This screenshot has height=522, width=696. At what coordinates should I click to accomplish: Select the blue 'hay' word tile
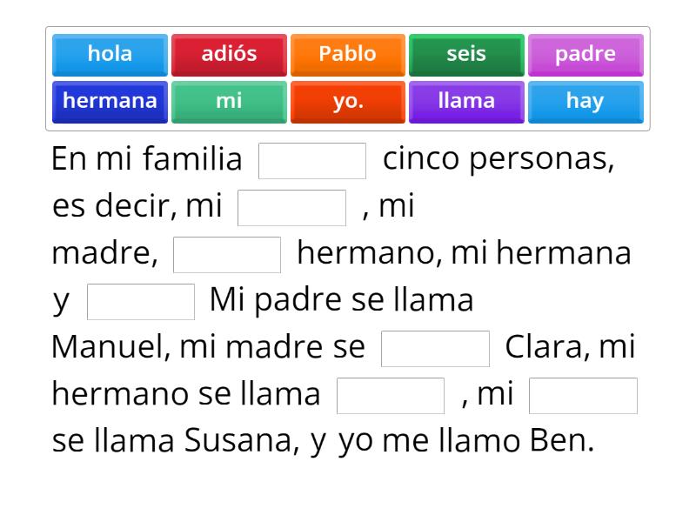pyautogui.click(x=586, y=101)
